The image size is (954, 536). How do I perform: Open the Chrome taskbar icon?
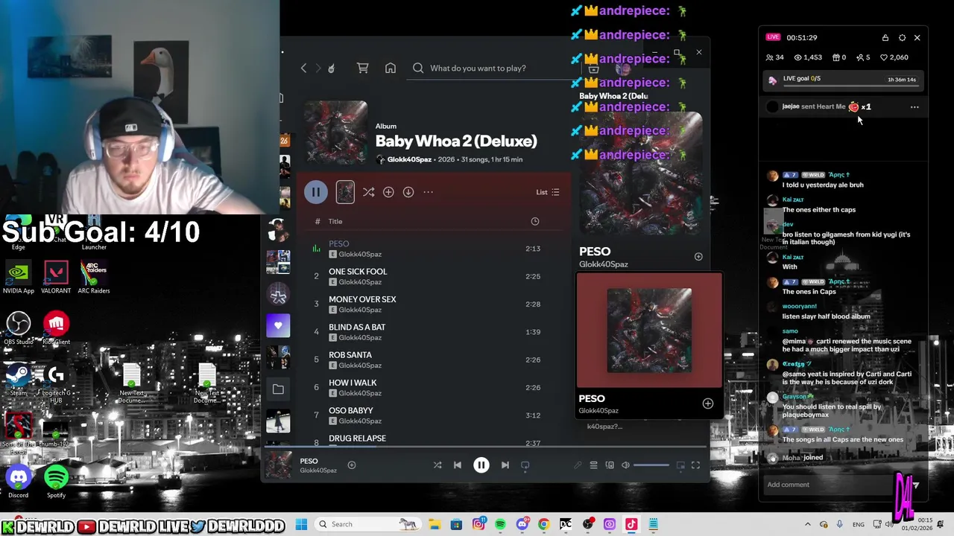click(x=543, y=524)
